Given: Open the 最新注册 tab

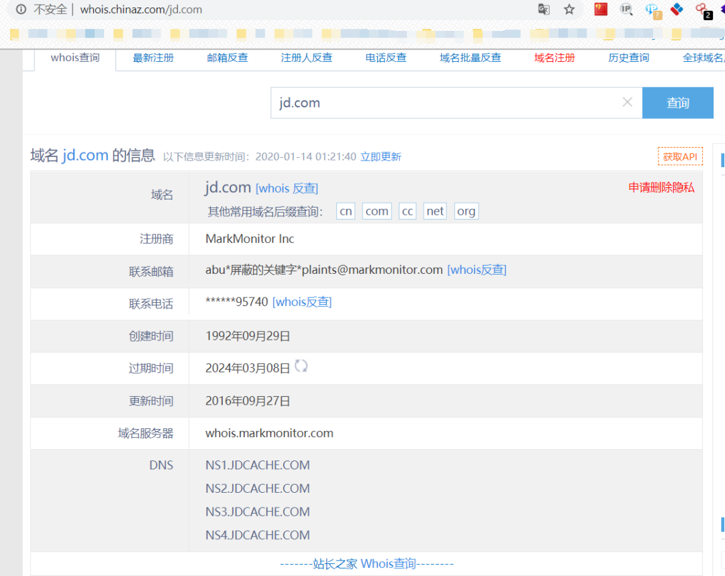Looking at the screenshot, I should coord(153,58).
